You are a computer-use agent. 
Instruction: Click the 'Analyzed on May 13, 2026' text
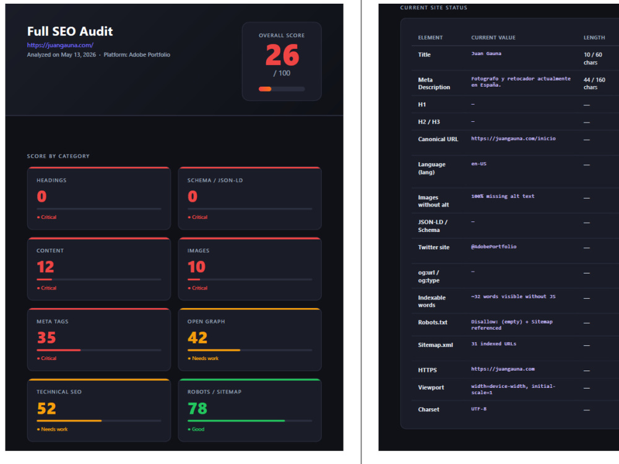pos(61,55)
